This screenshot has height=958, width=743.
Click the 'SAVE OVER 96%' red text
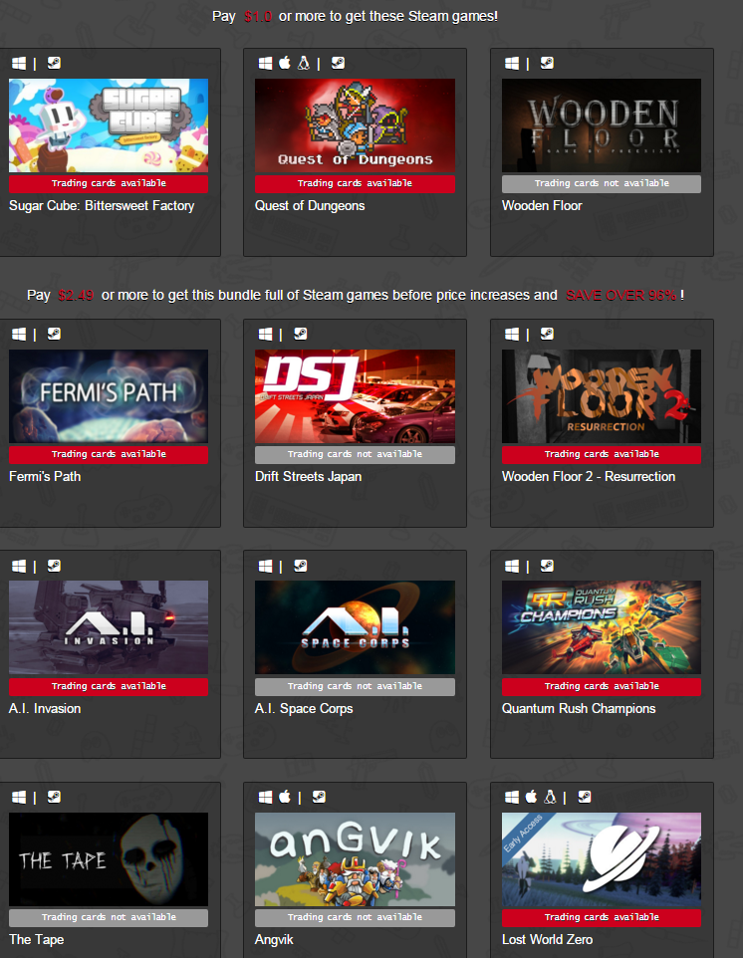(x=620, y=295)
